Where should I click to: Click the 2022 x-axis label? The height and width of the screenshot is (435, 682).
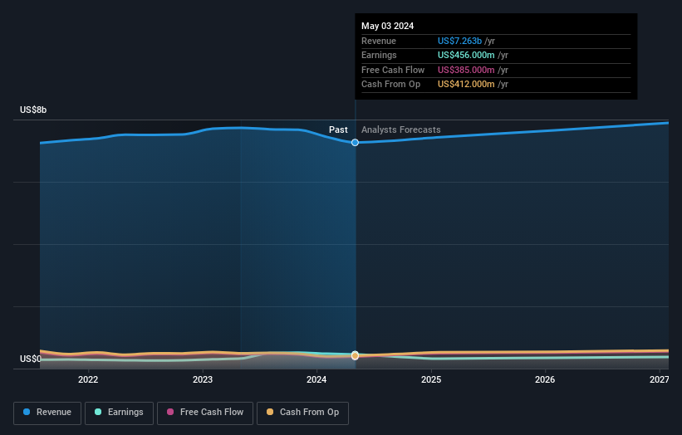tap(88, 379)
